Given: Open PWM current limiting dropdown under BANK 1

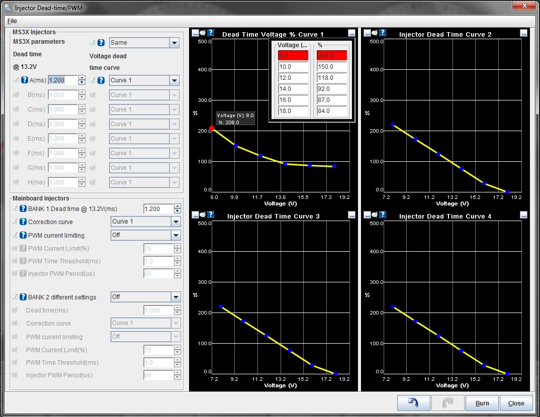Looking at the screenshot, I should pyautogui.click(x=175, y=235).
